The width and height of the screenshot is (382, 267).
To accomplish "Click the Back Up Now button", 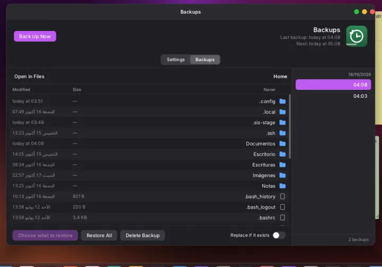I will click(35, 36).
